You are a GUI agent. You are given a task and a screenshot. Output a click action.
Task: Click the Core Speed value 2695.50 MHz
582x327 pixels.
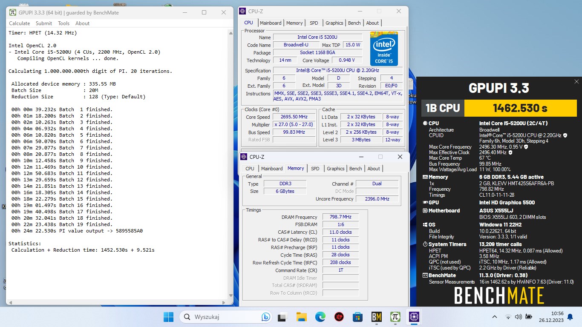coord(294,117)
